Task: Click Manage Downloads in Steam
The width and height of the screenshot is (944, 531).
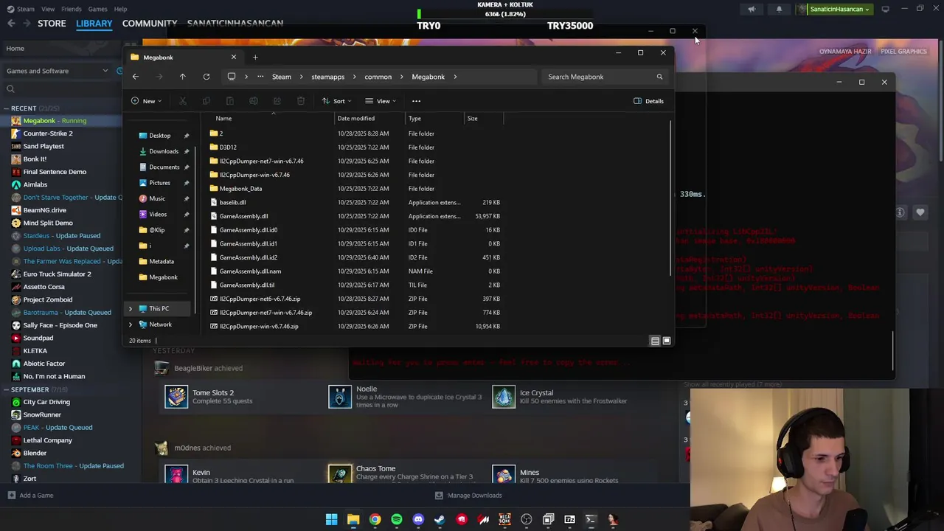Action: [x=468, y=496]
